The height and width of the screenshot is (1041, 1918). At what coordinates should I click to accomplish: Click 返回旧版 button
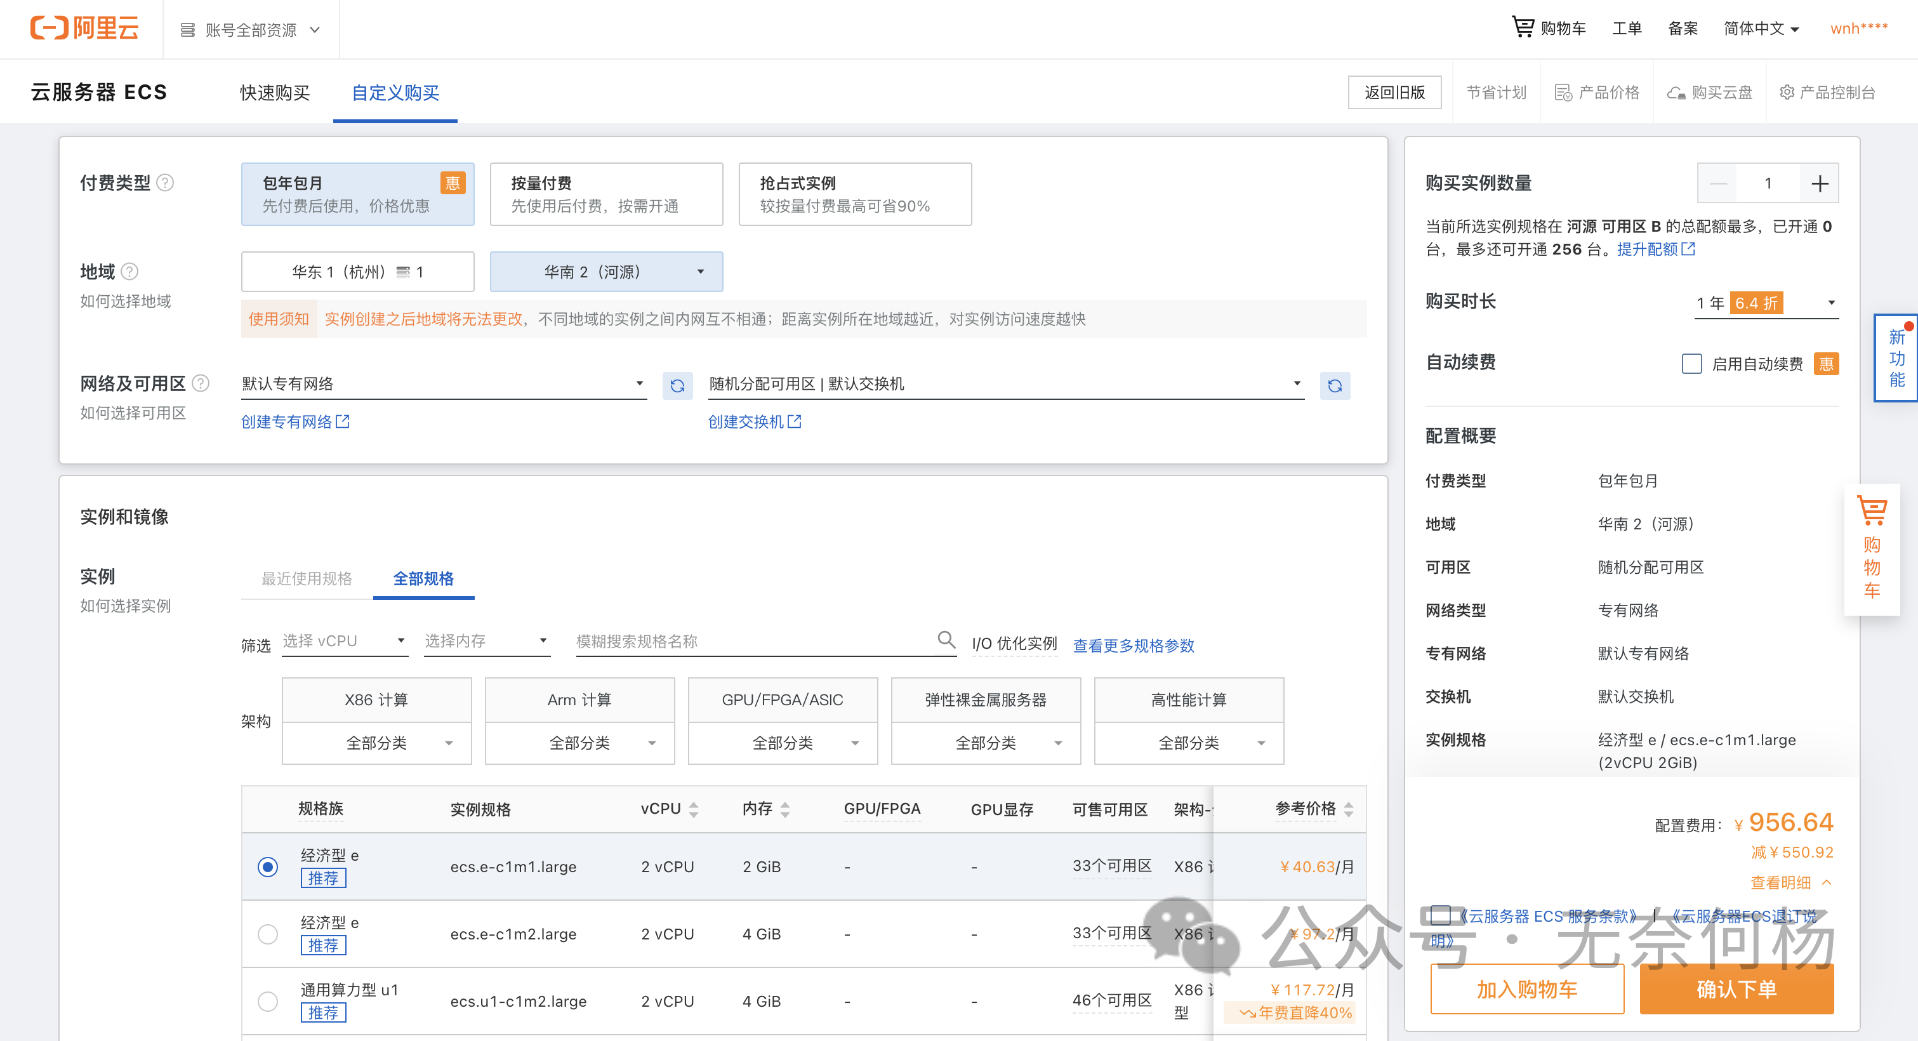[x=1394, y=92]
